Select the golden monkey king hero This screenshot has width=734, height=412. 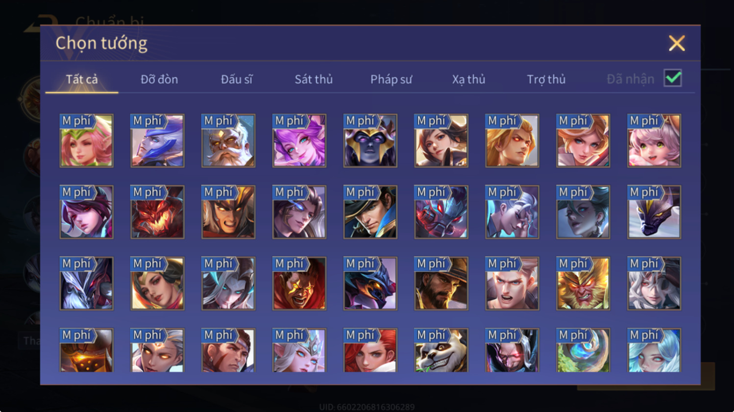(x=583, y=284)
